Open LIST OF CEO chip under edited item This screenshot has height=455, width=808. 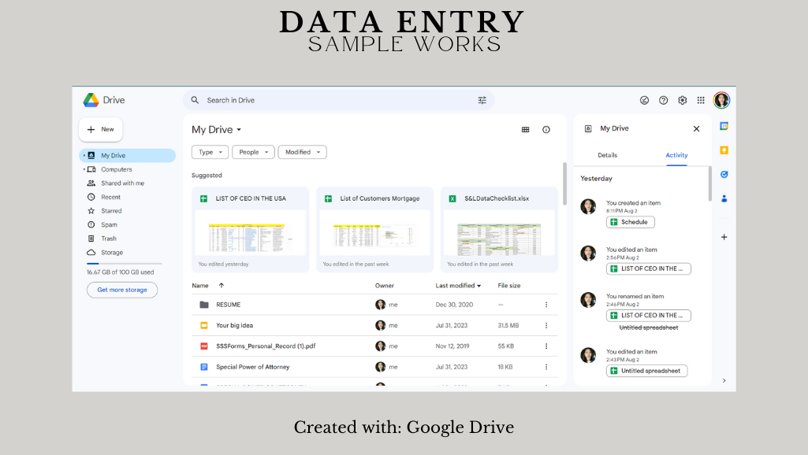click(648, 268)
